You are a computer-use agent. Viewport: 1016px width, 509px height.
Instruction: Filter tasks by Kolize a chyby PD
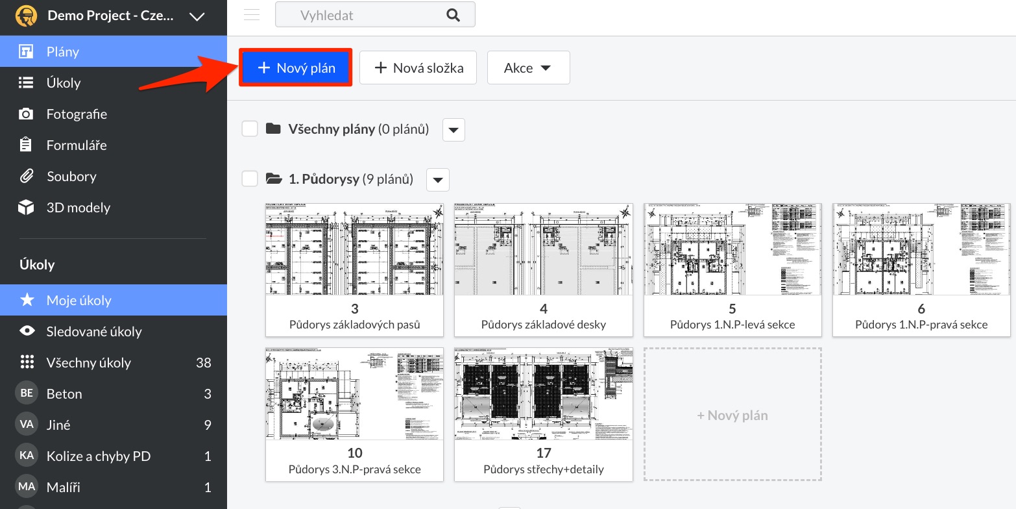114,456
